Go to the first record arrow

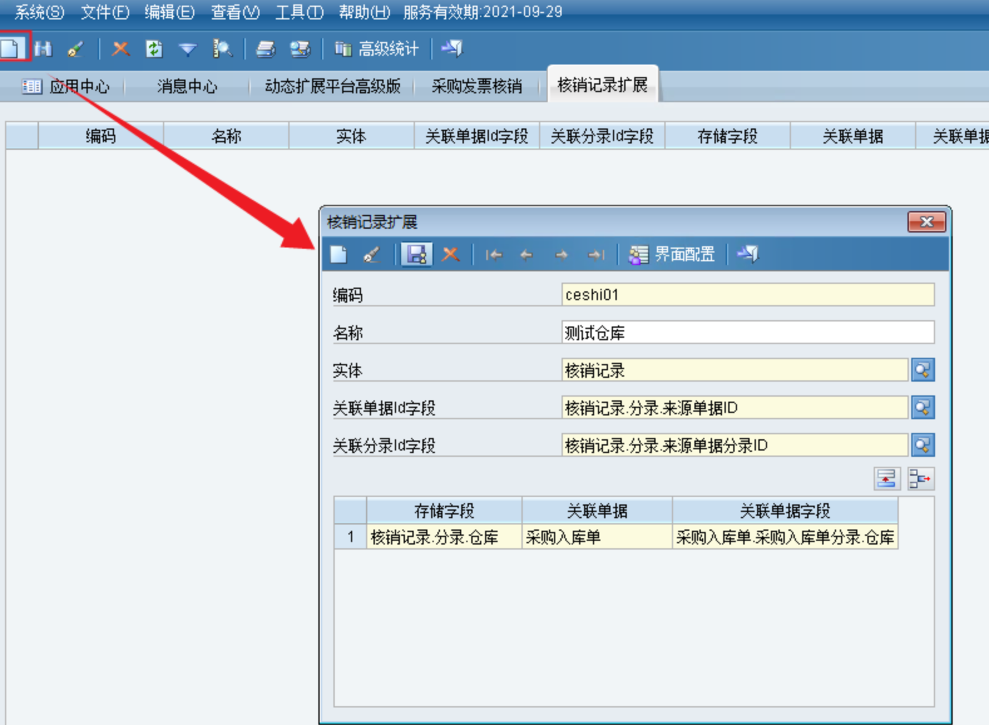pos(494,255)
